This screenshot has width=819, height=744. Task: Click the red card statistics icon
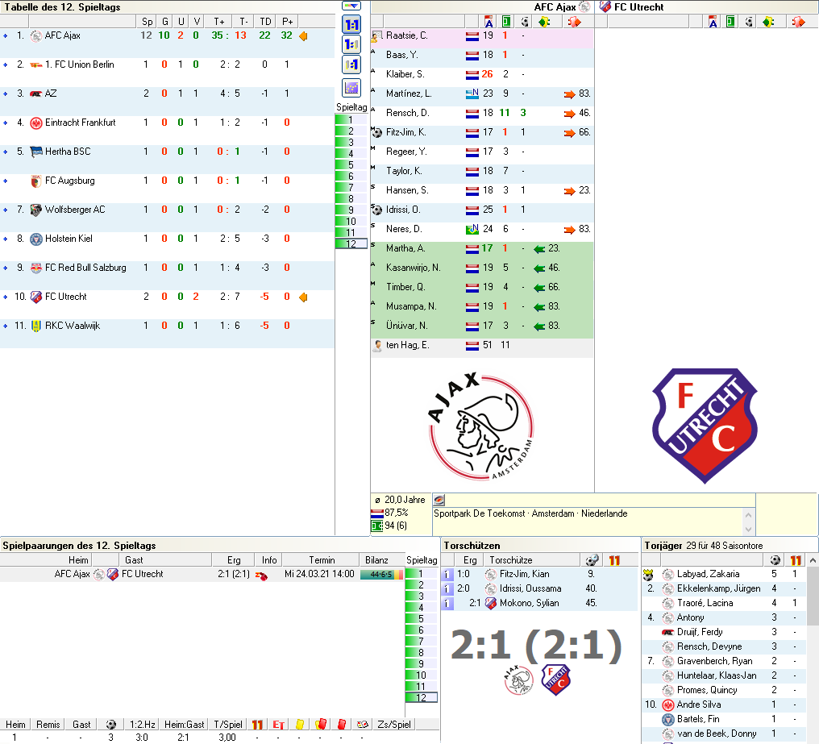click(342, 725)
